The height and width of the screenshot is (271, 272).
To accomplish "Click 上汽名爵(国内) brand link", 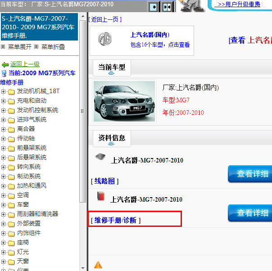I will point(150,35).
